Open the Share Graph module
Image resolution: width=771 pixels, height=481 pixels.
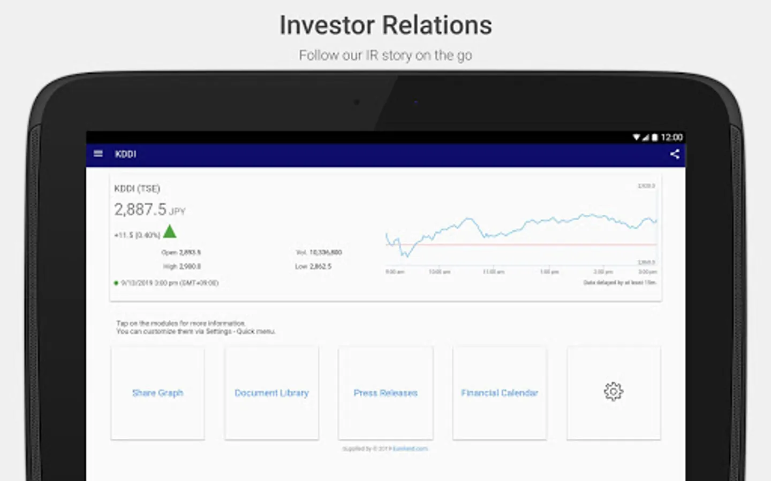[x=157, y=393]
